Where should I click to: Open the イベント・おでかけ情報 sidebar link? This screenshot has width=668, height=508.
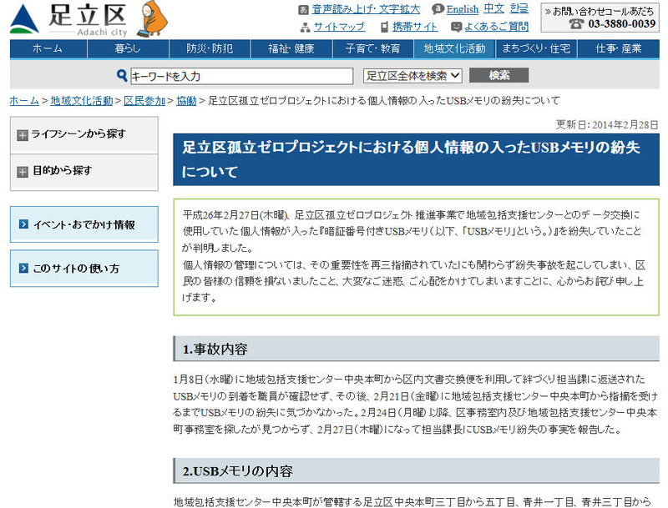pyautogui.click(x=83, y=224)
